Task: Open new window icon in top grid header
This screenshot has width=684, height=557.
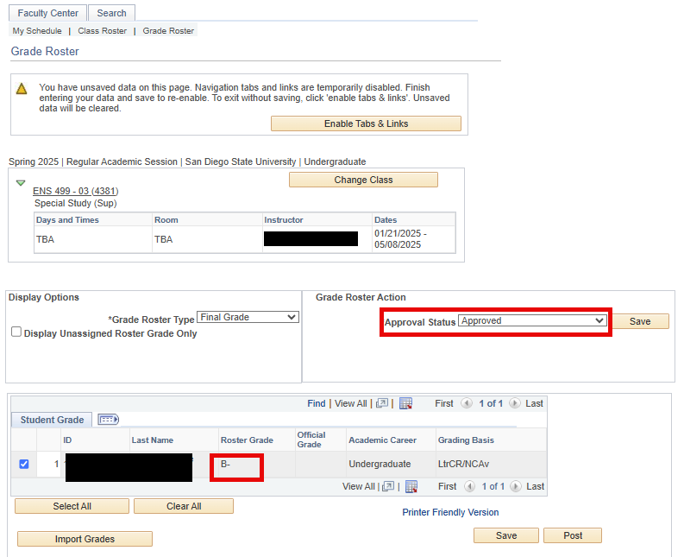Action: coord(382,403)
